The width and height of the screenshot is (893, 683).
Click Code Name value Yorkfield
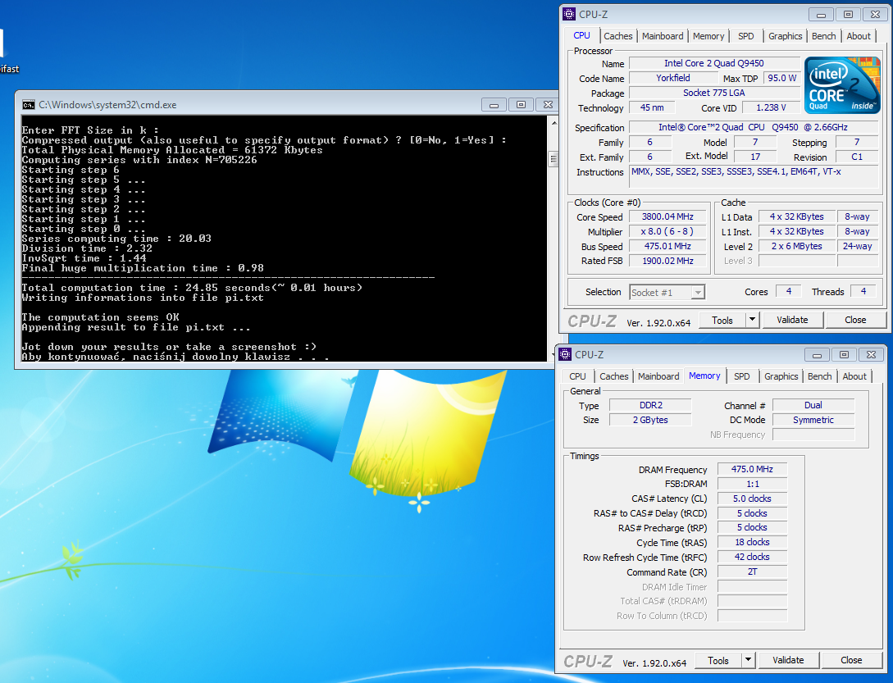(672, 78)
